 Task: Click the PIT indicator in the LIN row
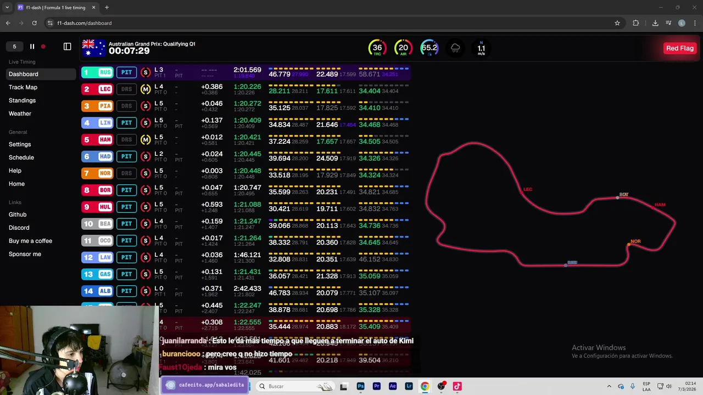pos(126,123)
